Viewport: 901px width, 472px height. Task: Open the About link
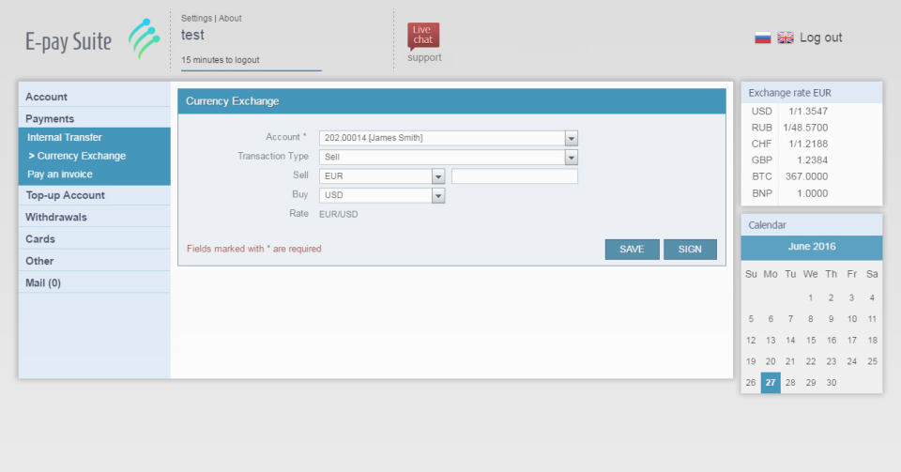[x=230, y=19]
